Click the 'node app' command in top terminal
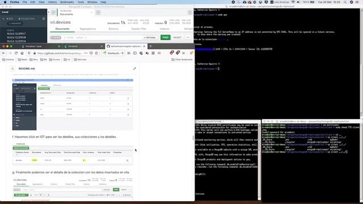The height and width of the screenshot is (204, 363). [222, 15]
